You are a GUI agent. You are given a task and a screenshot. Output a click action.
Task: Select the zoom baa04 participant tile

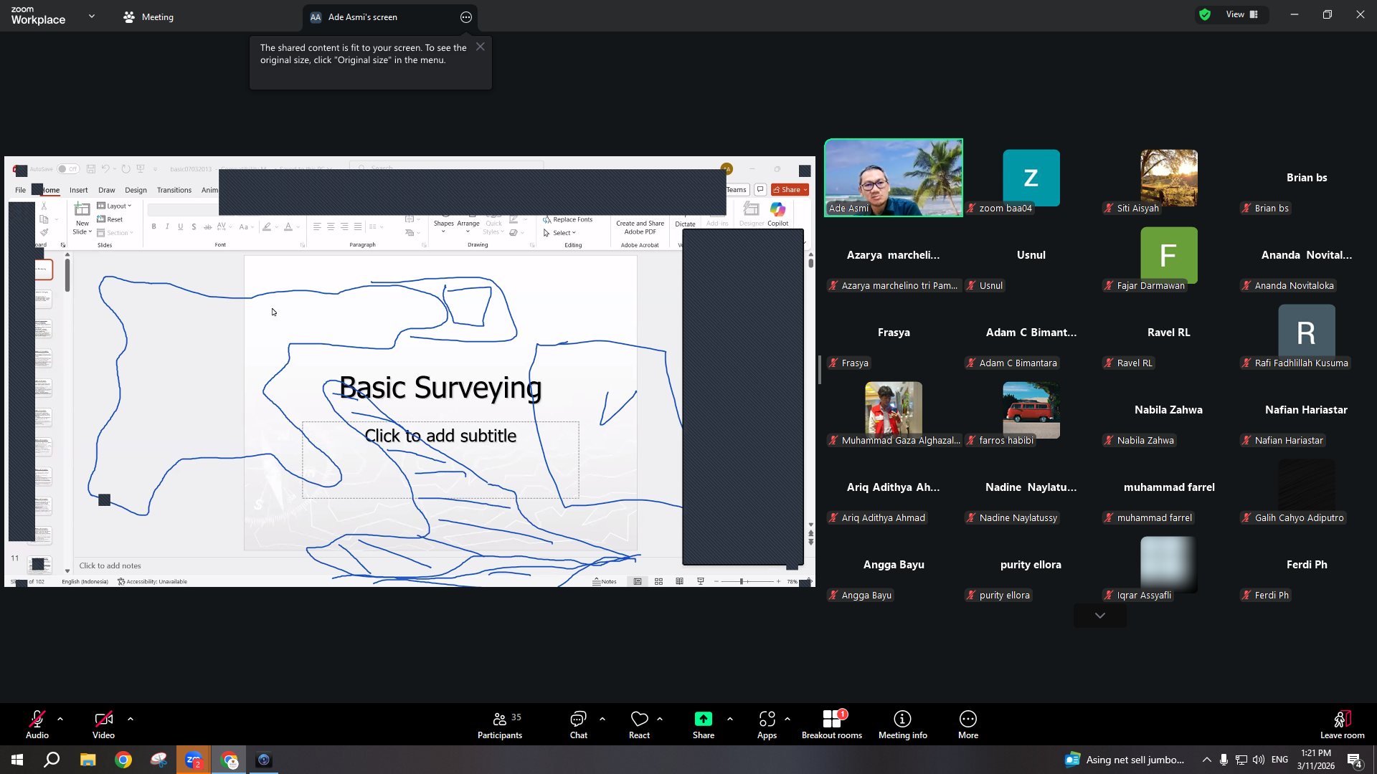point(1031,178)
